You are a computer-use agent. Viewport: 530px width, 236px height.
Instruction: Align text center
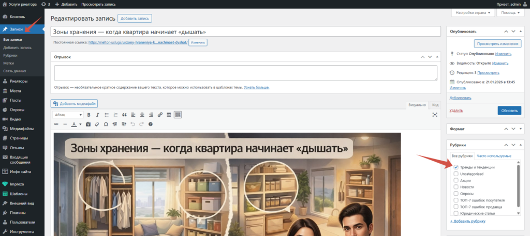[142, 115]
